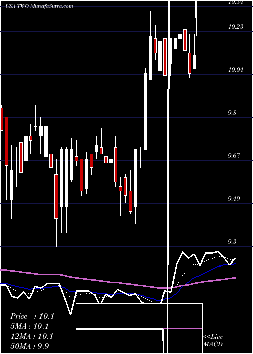
Task: Click the '<<Live MACD' label
Action: (x=213, y=340)
